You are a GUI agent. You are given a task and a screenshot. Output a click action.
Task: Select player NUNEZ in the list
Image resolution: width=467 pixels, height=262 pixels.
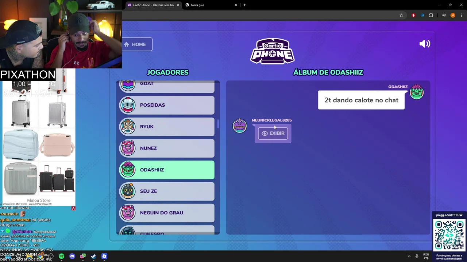pyautogui.click(x=167, y=148)
